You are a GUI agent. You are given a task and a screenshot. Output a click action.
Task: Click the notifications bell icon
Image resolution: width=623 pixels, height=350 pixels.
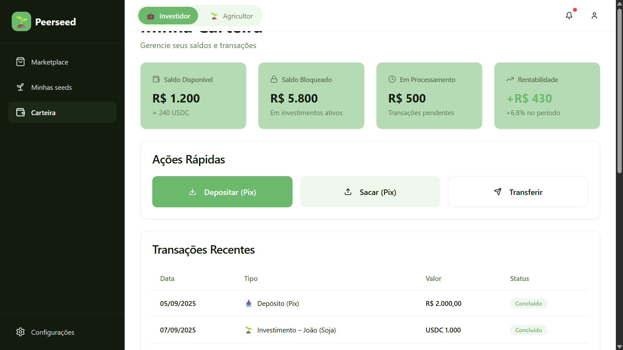(x=569, y=16)
